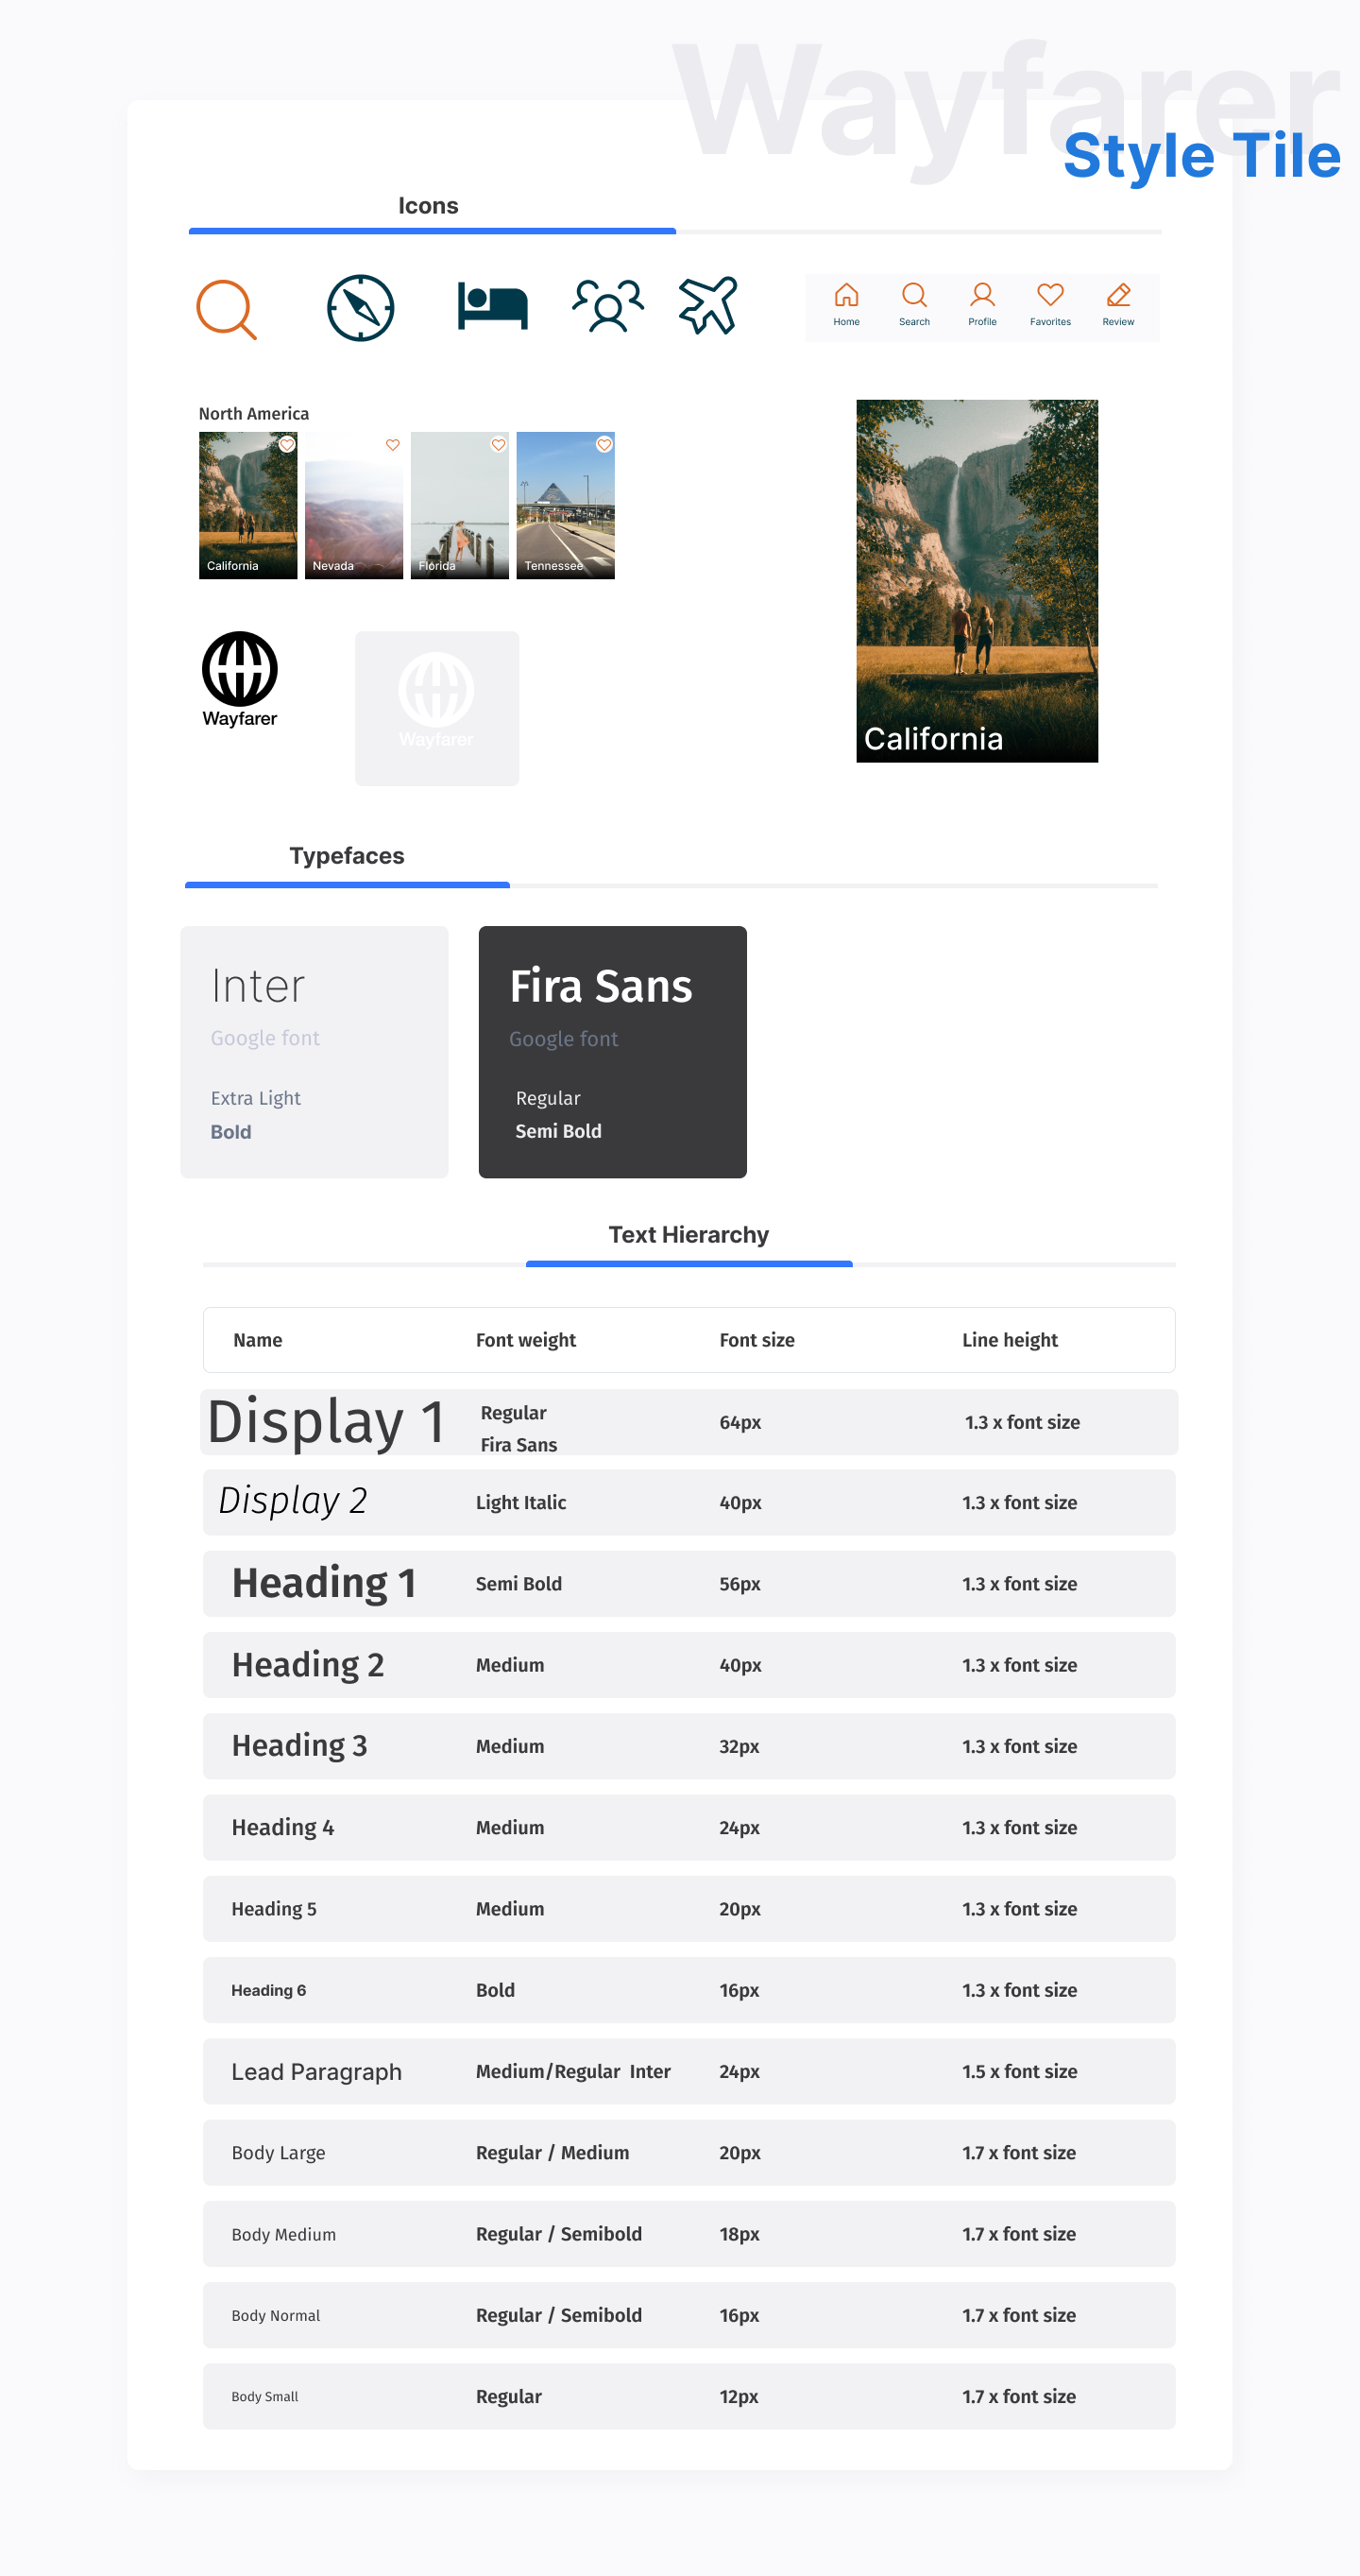Click the Regular / Medium weight cell
This screenshot has height=2576, width=1360.
point(552,2153)
